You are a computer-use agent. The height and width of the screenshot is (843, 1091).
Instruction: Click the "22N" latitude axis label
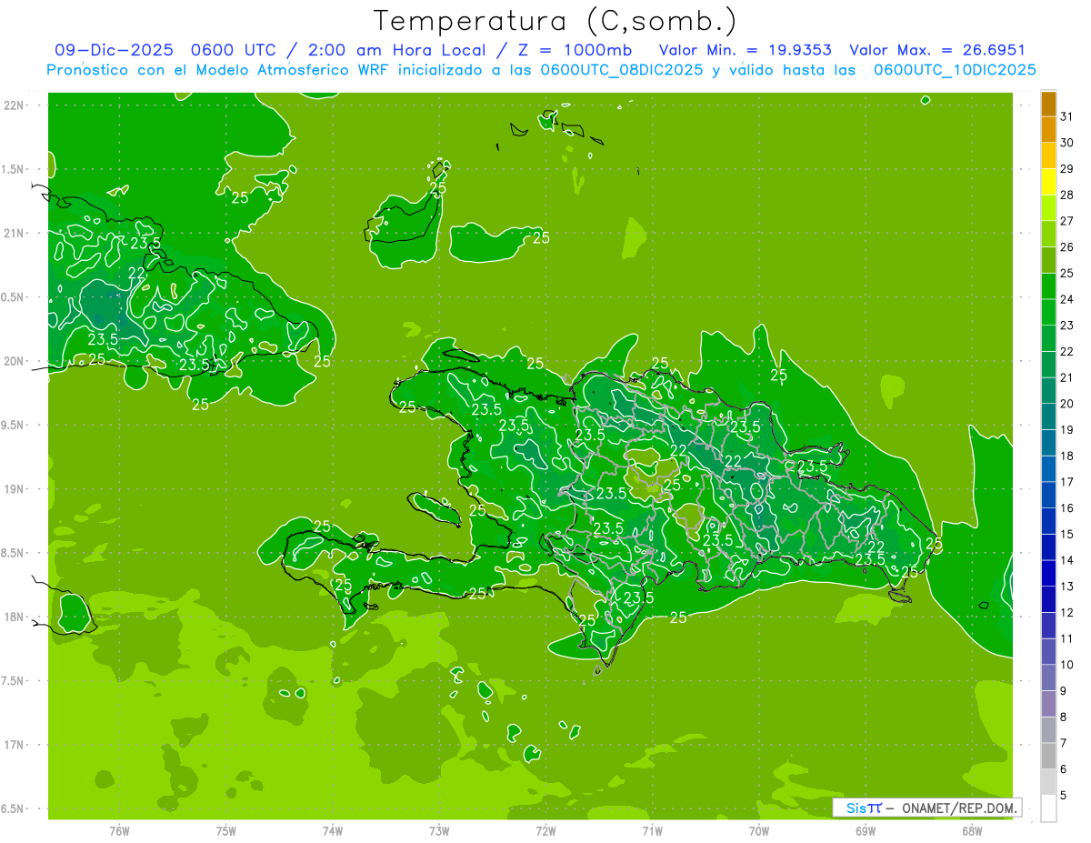pyautogui.click(x=15, y=105)
